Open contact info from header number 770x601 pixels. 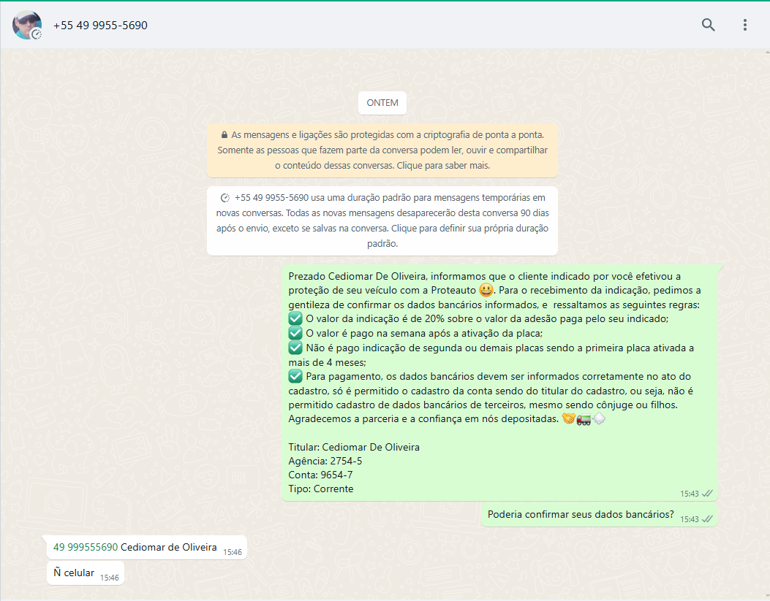pos(100,26)
